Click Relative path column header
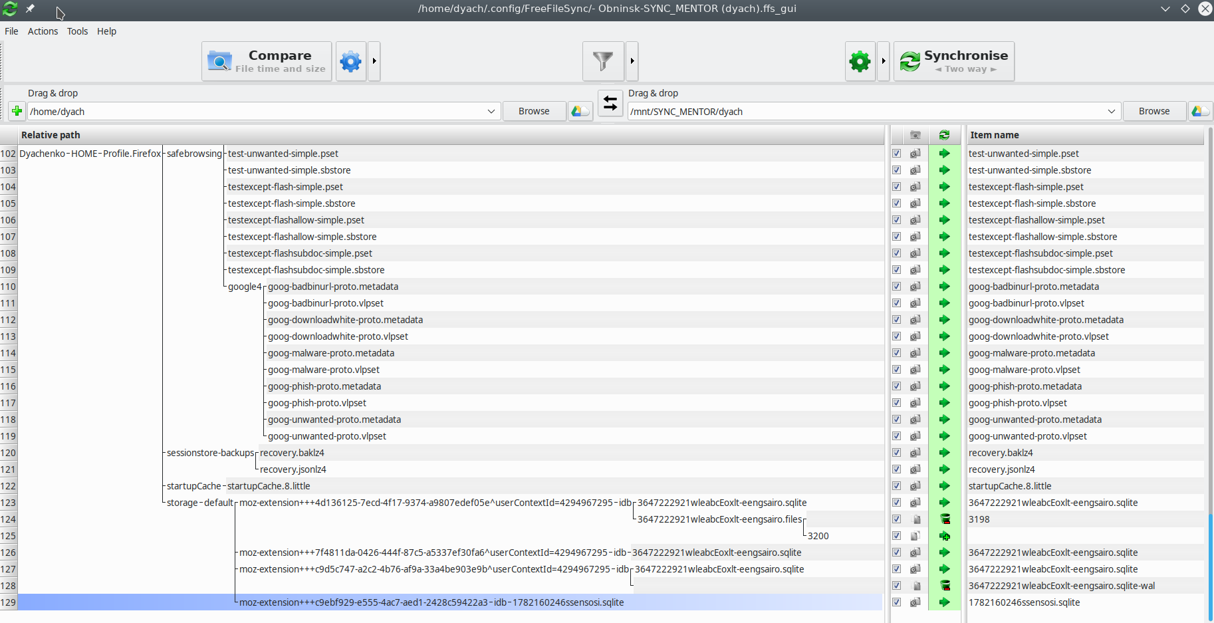The image size is (1214, 623). pos(451,135)
